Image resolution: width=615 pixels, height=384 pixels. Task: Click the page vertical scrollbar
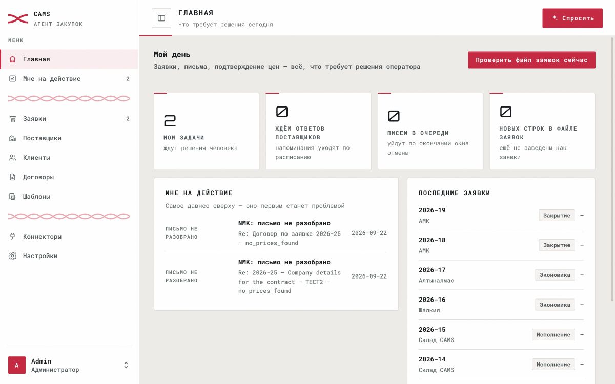[x=612, y=169]
